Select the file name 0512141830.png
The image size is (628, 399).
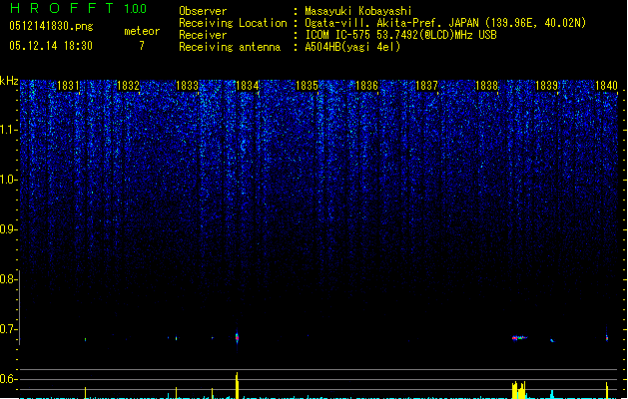point(51,26)
